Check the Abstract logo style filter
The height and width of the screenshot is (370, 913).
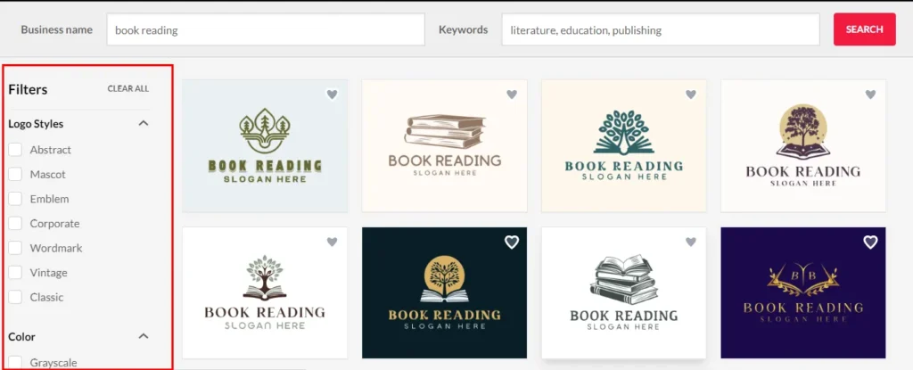(x=15, y=150)
